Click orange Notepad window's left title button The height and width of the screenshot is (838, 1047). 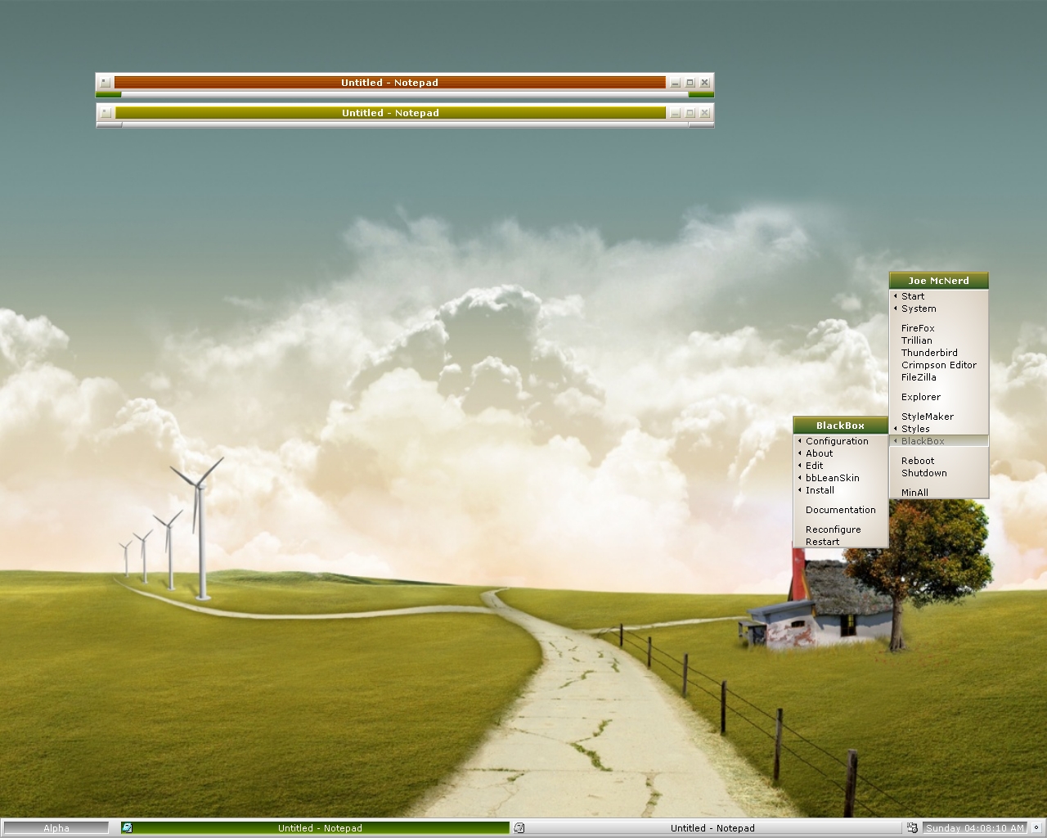(105, 83)
